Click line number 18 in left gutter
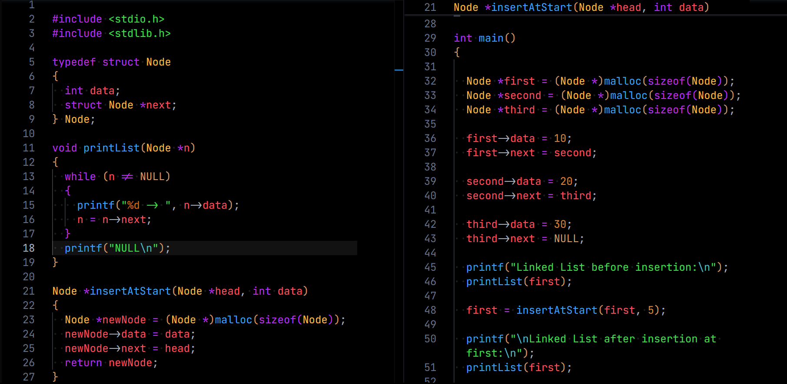This screenshot has height=384, width=787. click(x=29, y=248)
